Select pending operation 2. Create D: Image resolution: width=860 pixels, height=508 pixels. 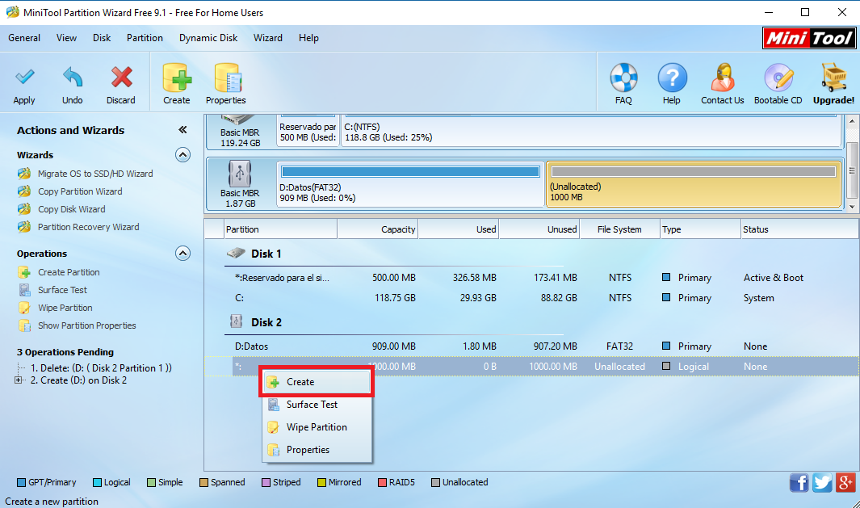pyautogui.click(x=78, y=380)
